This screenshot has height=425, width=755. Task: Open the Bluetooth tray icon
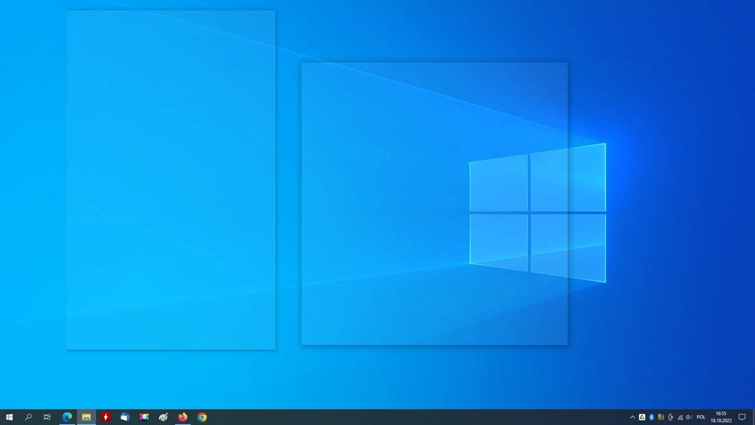pos(652,417)
